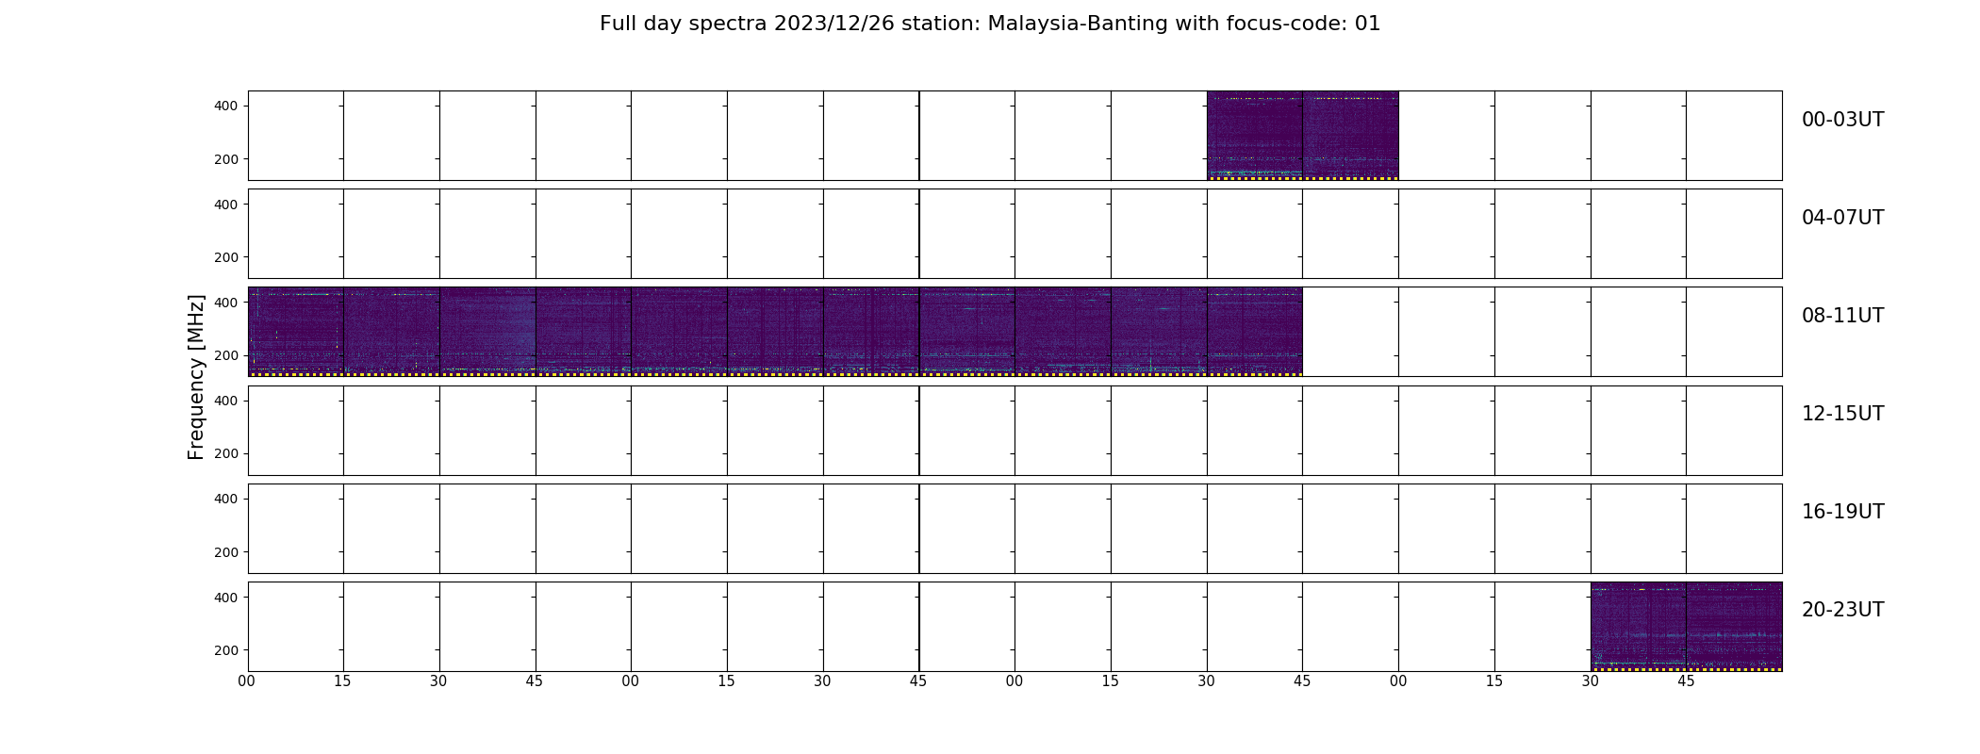Screen dimensions: 1980x754
Task: Select the 12-15UT row label
Action: (x=1842, y=414)
